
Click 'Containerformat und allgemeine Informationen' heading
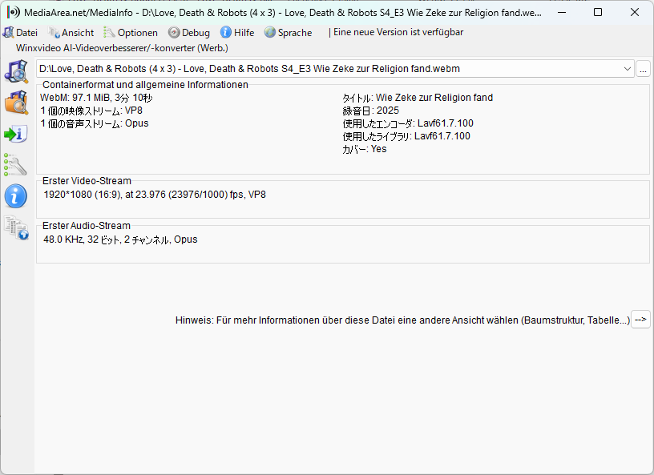pos(145,85)
